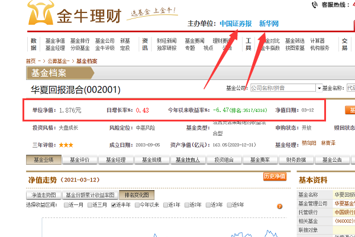
Task: Open 基金公司 in the top navigation menu
Action: click(x=105, y=41)
